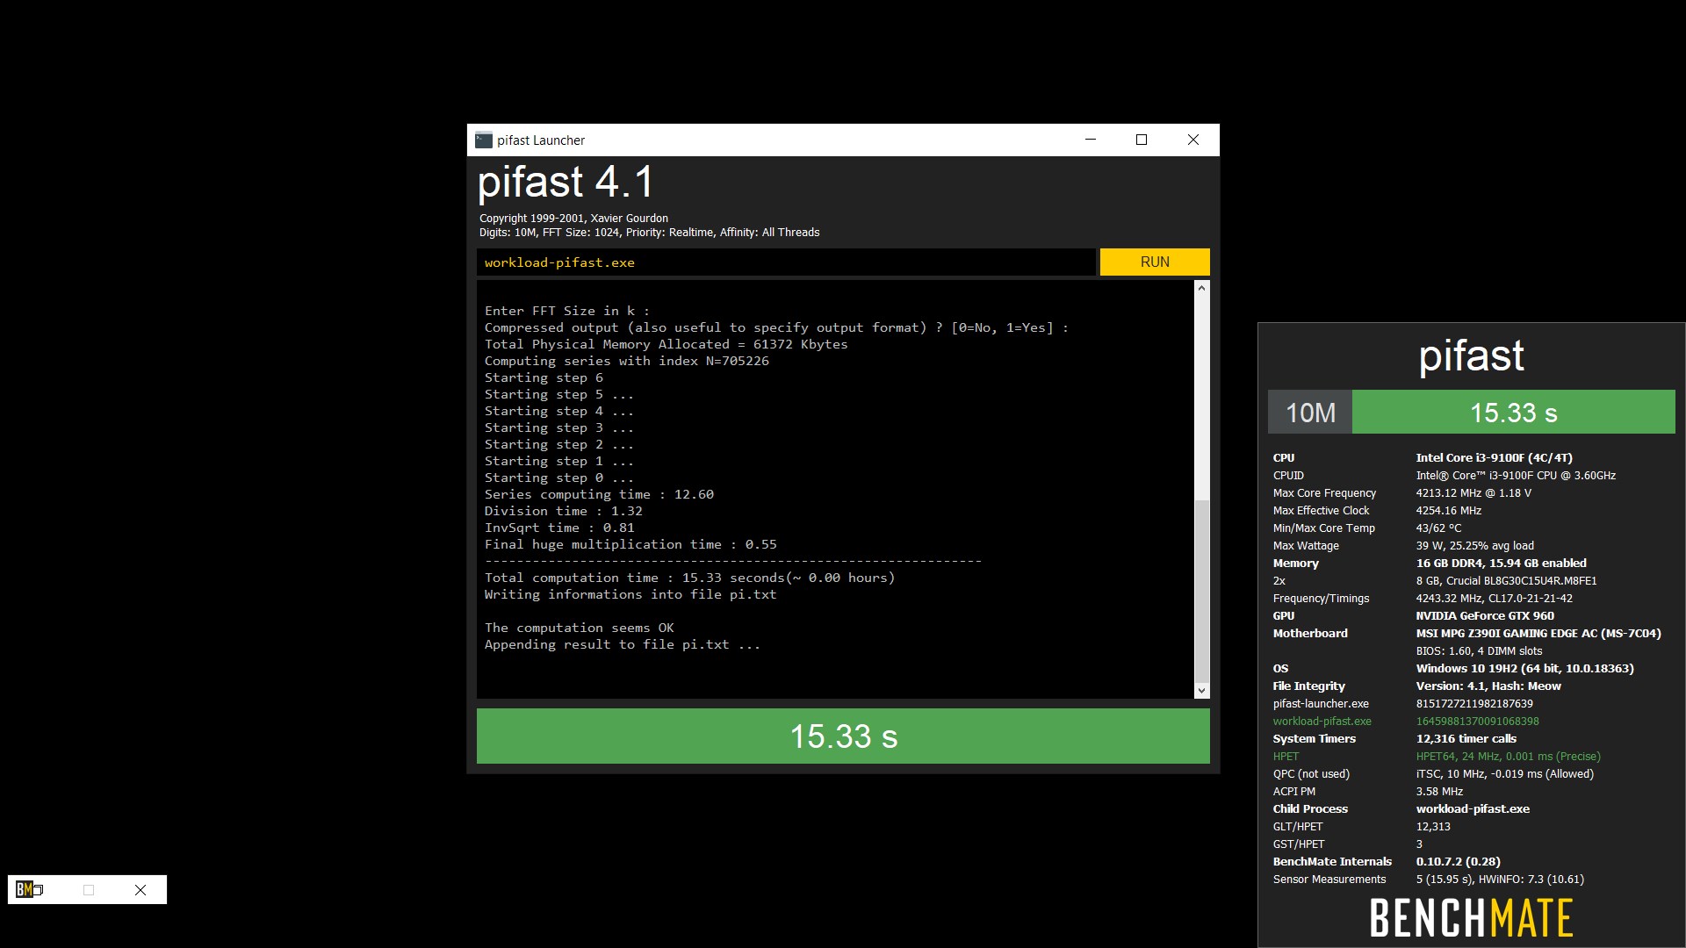Click green 'workload-pifast.exe' label in BenchMate panel
The height and width of the screenshot is (948, 1686).
[1322, 722]
